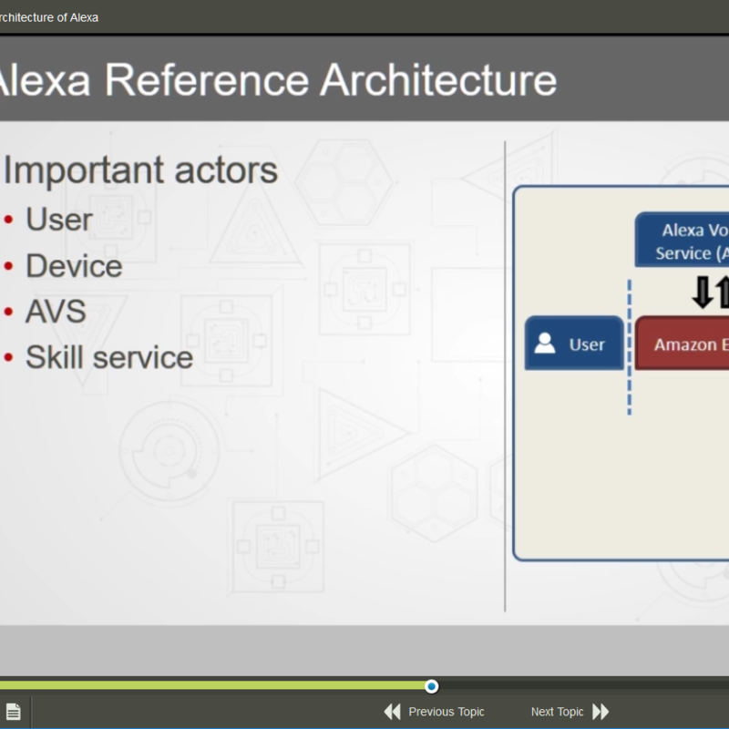
Task: Go to Previous Topic
Action: click(x=447, y=712)
